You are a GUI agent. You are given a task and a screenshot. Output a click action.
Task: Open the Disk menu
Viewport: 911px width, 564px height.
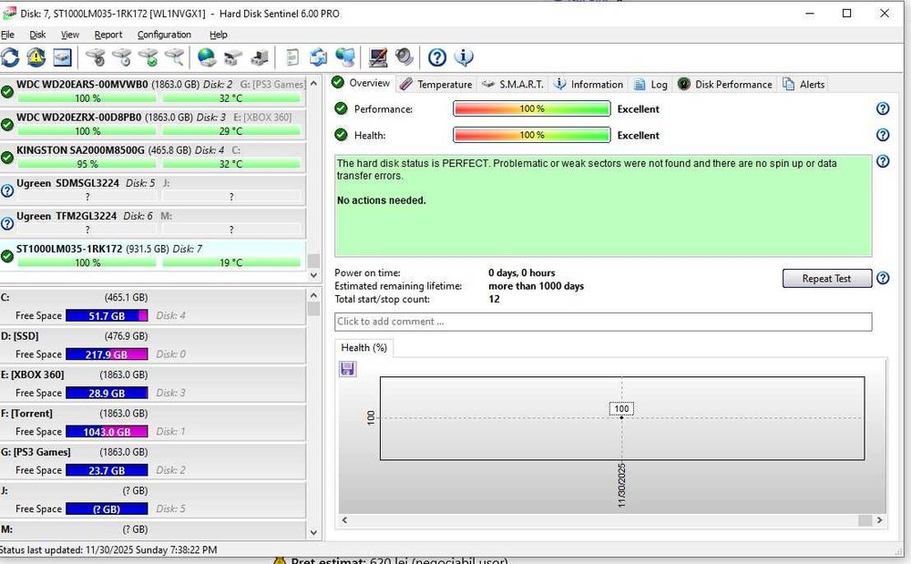click(37, 35)
